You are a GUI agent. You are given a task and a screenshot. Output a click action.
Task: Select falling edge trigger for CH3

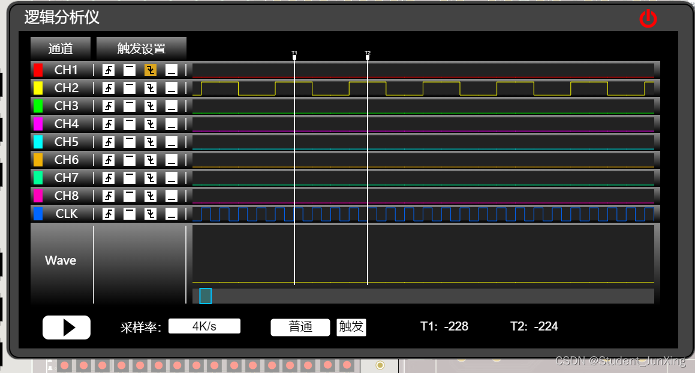151,106
